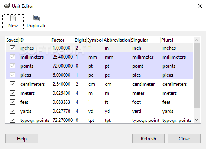Viewport: 206px width, 149px height.
Task: Toggle the Saved checkbox for inches
Action: (x=12, y=48)
